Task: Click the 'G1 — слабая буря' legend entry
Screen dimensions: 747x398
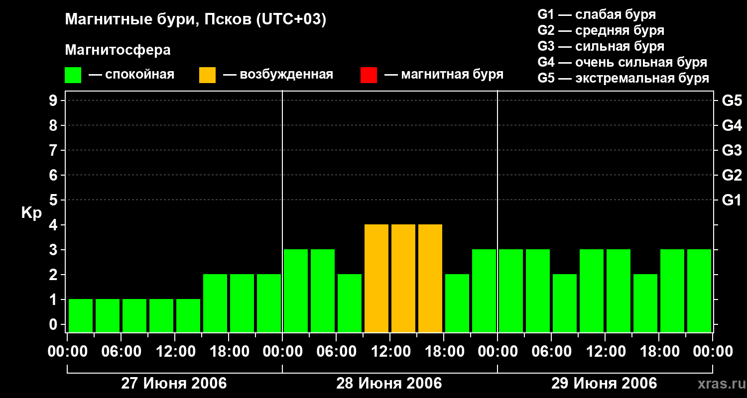Action: tap(597, 14)
